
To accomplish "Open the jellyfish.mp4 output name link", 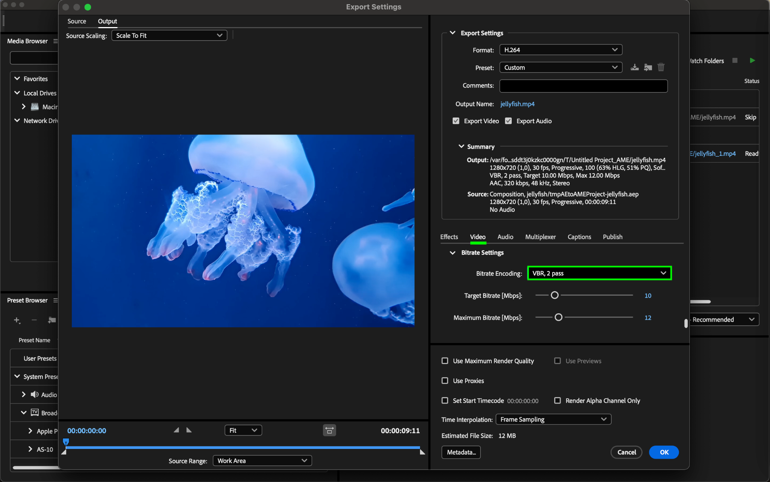I will pos(517,104).
